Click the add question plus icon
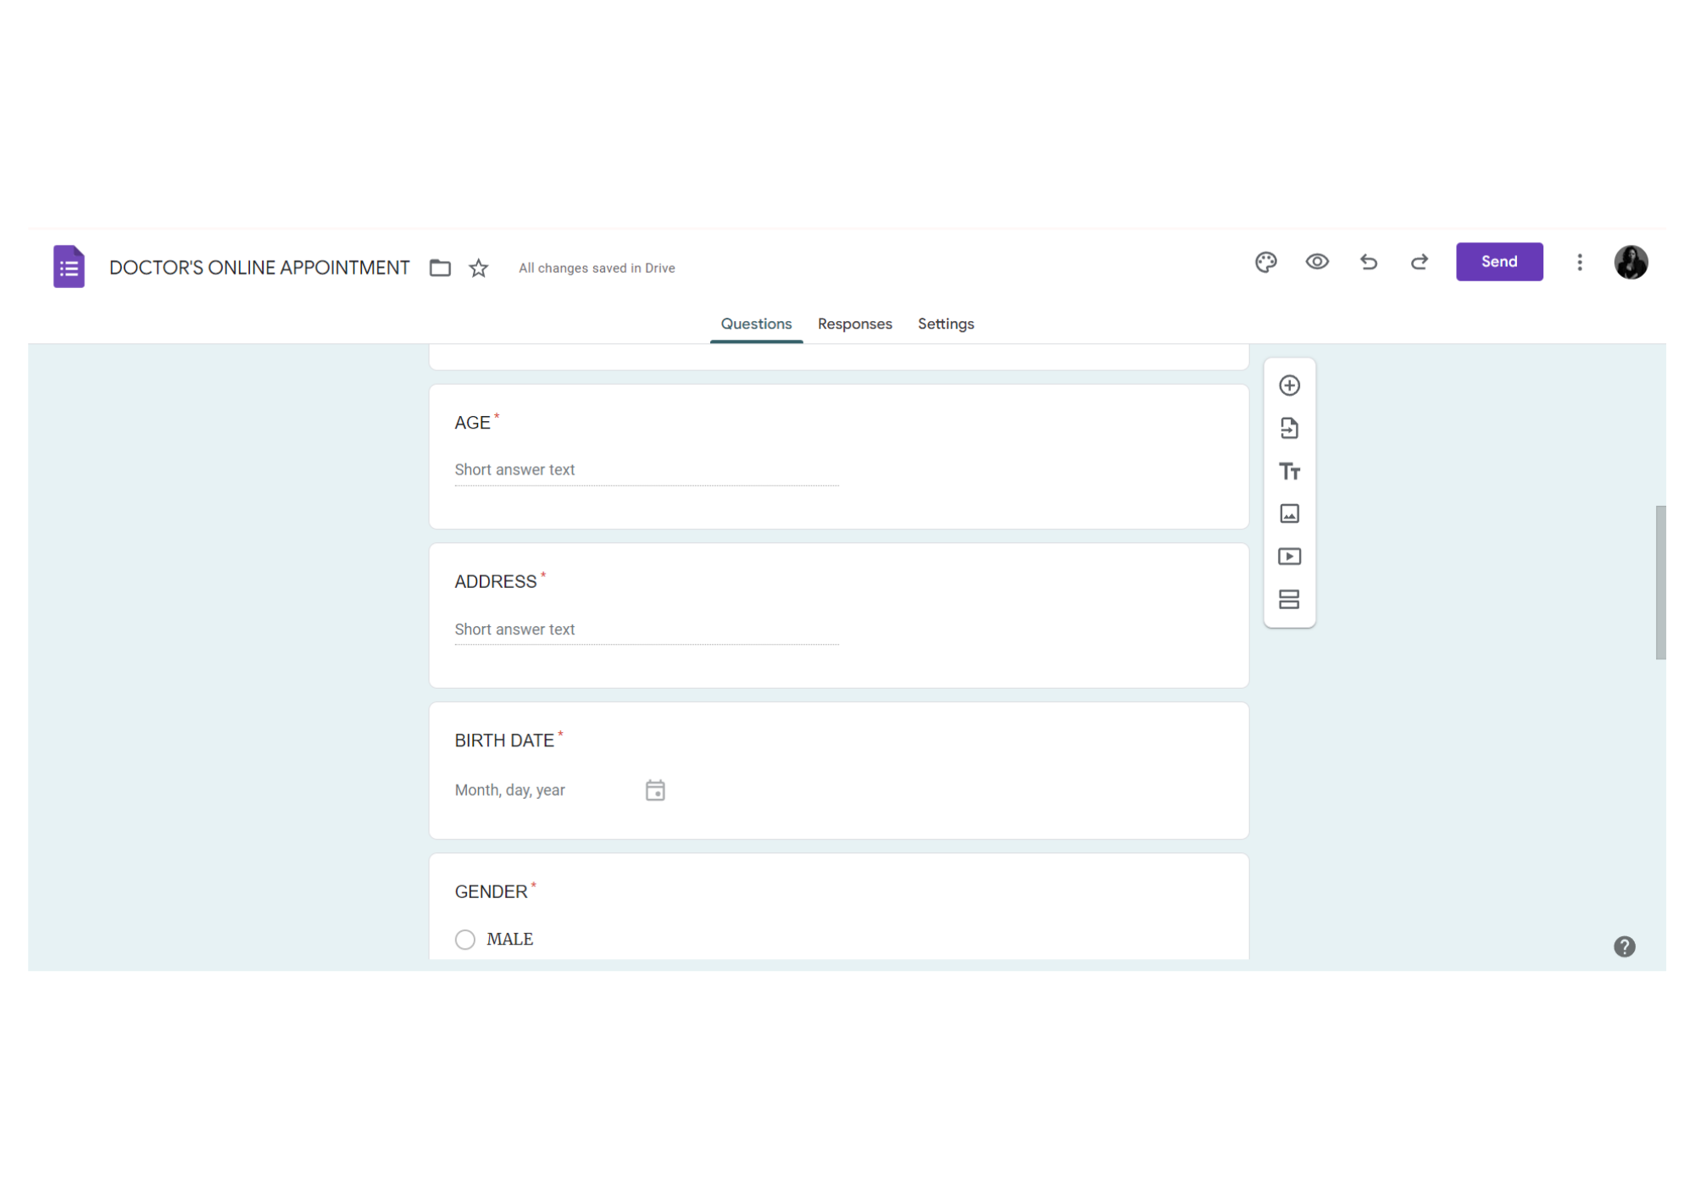This screenshot has width=1695, height=1198. (1289, 385)
